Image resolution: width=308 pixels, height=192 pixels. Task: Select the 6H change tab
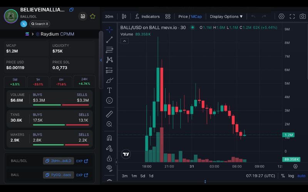[x=61, y=82]
